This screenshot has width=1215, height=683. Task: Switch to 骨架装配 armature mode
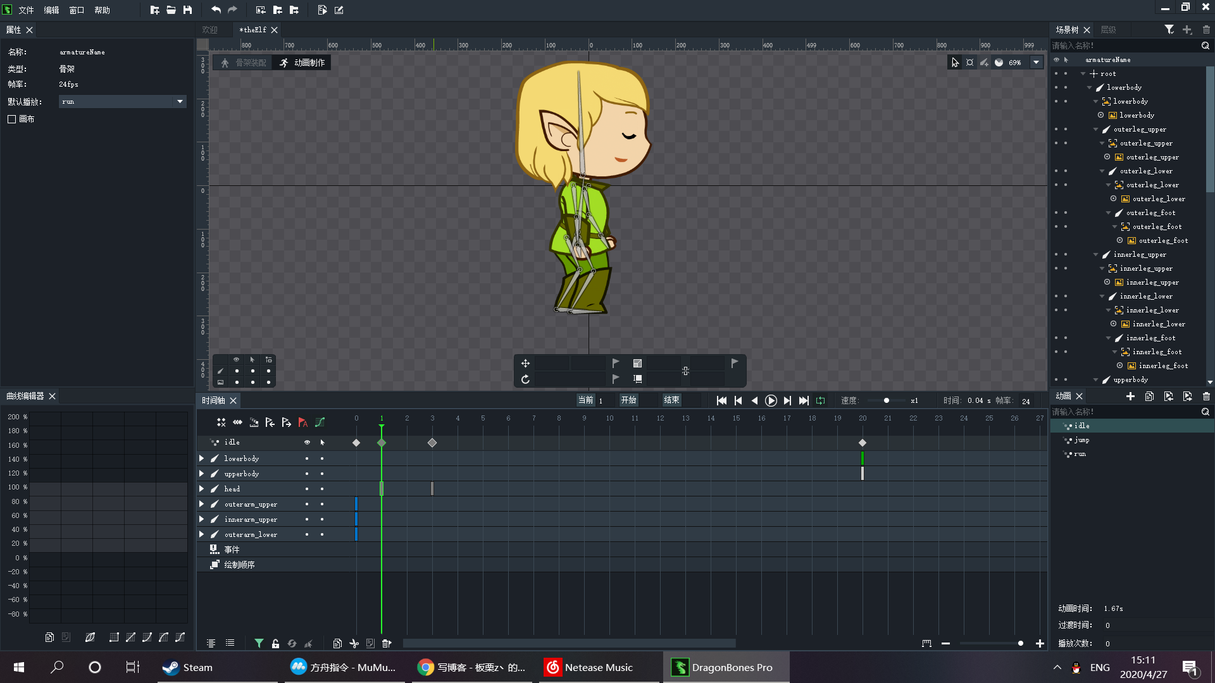[x=244, y=62]
